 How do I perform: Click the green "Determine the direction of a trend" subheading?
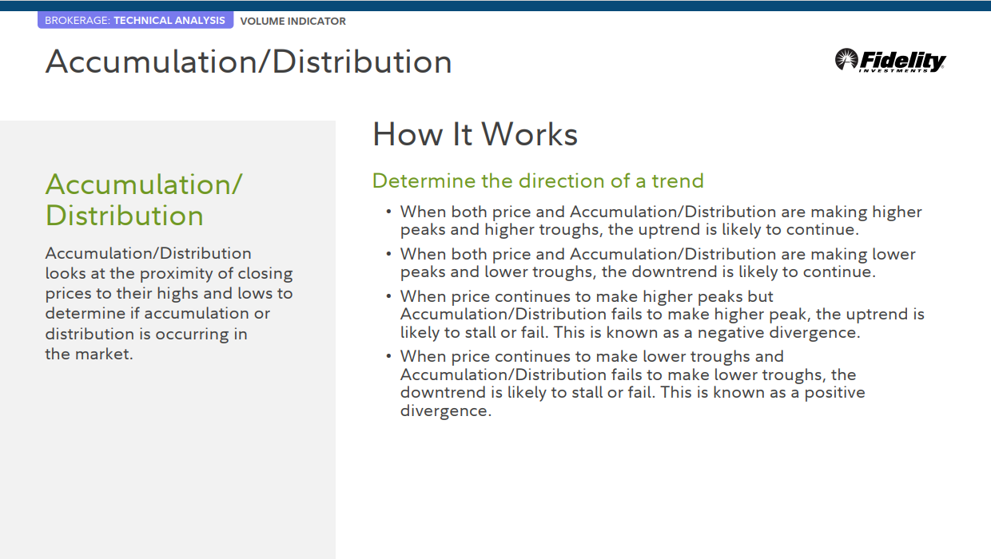tap(538, 181)
